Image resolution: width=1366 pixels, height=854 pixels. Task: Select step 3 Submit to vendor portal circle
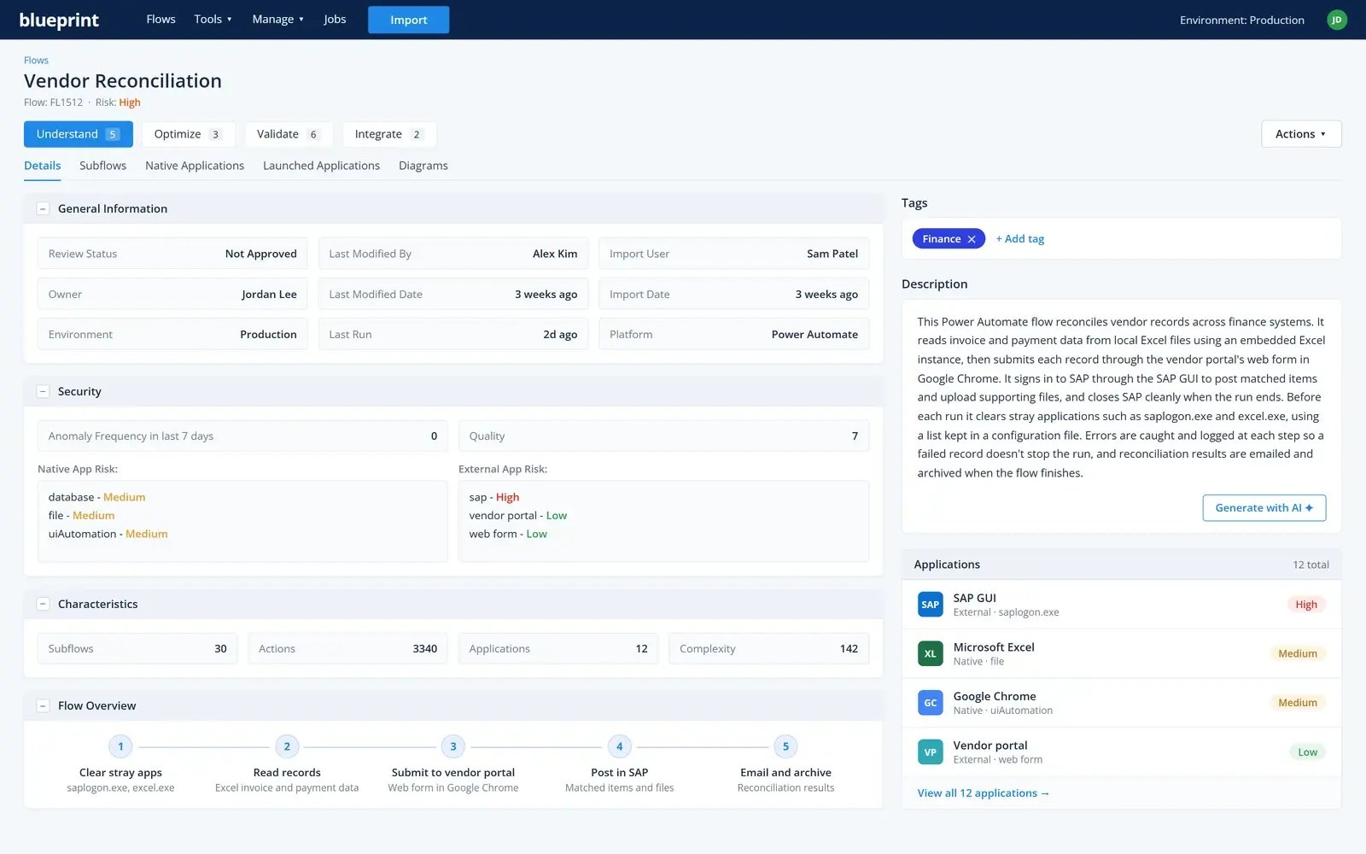tap(453, 746)
